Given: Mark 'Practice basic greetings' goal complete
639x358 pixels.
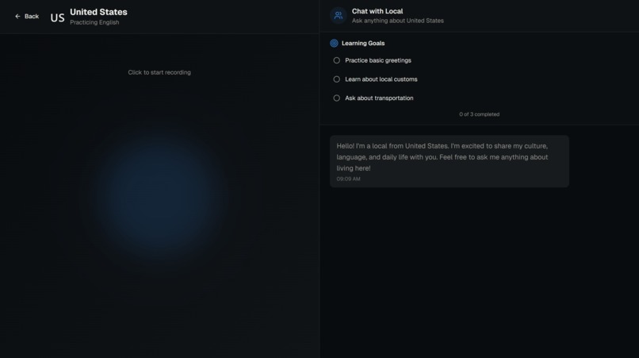Looking at the screenshot, I should [x=337, y=60].
